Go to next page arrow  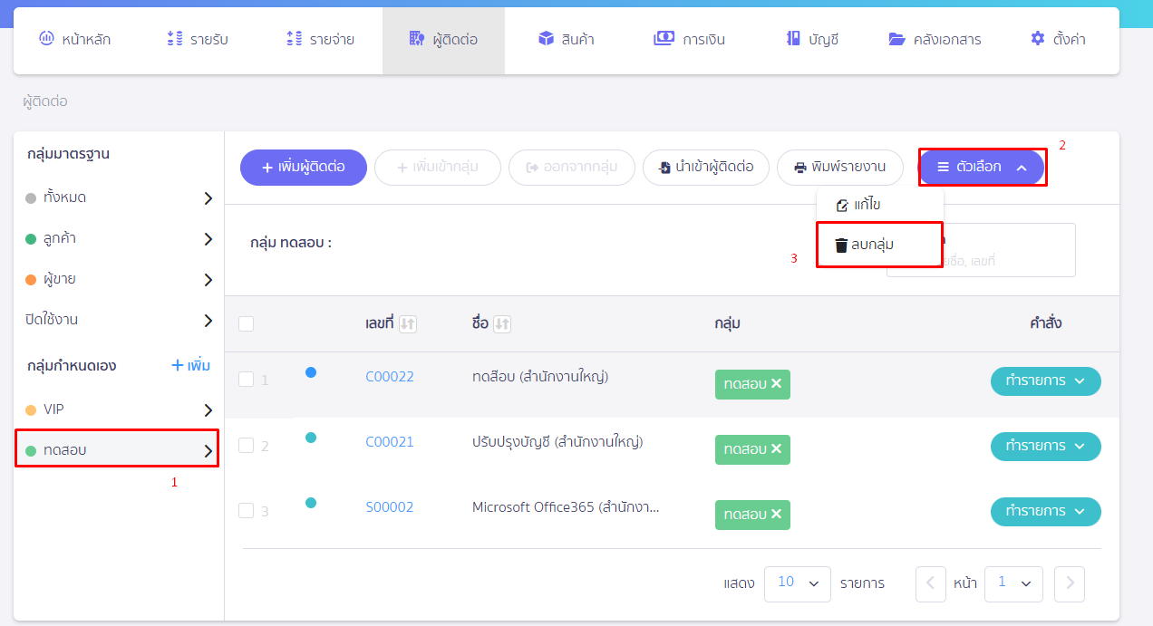point(1070,583)
